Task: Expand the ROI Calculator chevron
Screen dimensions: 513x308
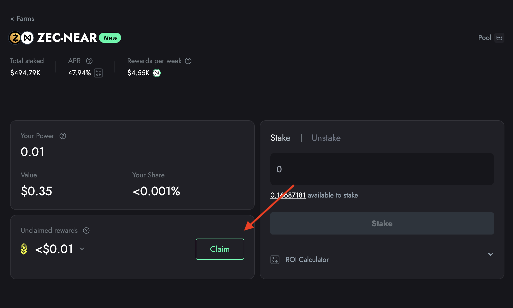Action: (491, 254)
